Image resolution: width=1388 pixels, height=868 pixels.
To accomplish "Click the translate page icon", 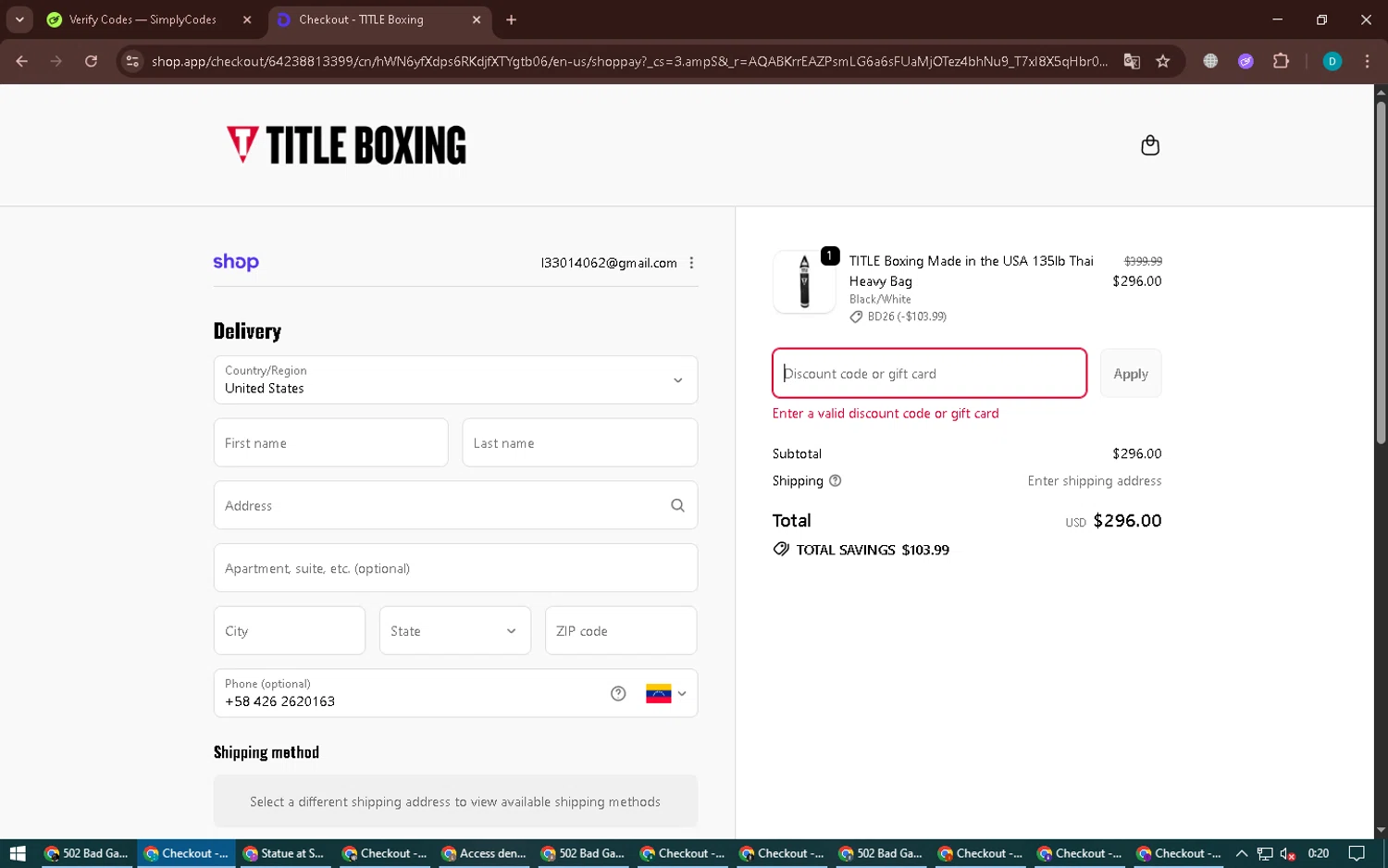I will [1132, 61].
